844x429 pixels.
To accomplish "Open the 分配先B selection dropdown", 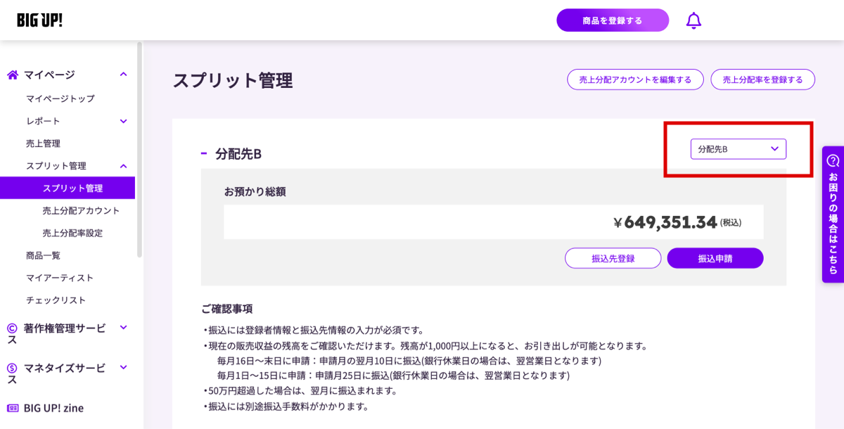I will click(x=738, y=149).
